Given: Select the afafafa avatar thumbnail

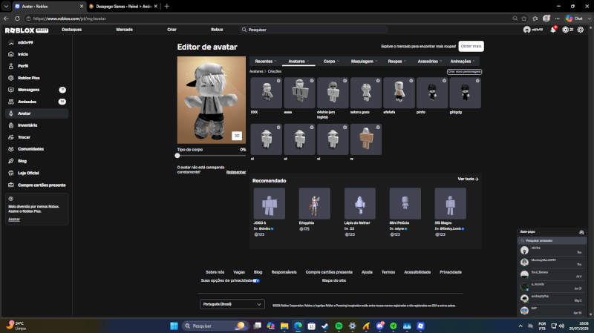Looking at the screenshot, I should pos(399,93).
